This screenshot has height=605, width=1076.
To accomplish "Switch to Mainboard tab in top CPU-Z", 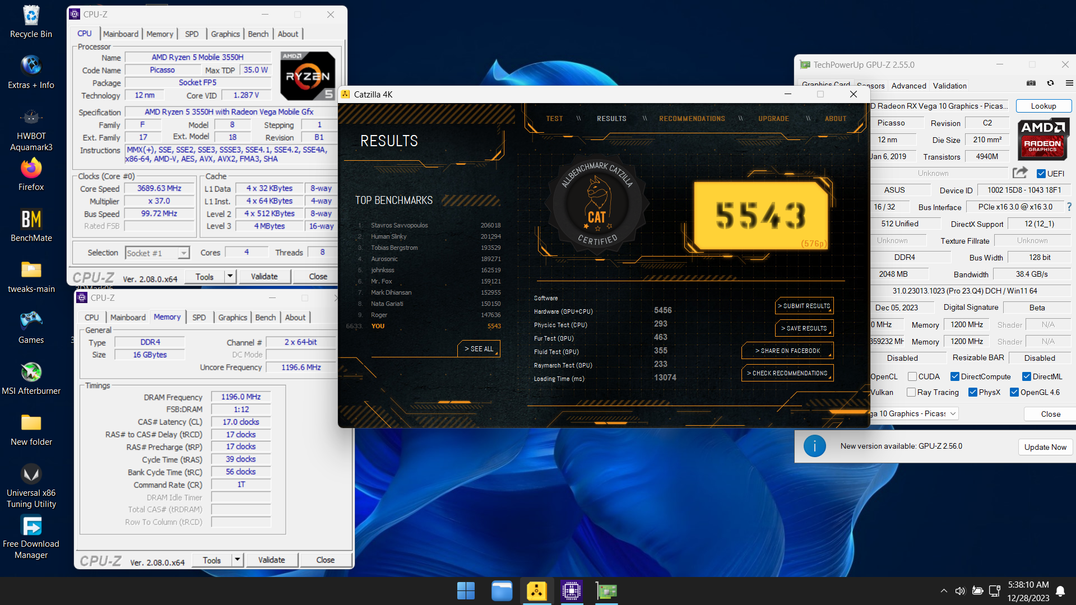I will point(120,34).
